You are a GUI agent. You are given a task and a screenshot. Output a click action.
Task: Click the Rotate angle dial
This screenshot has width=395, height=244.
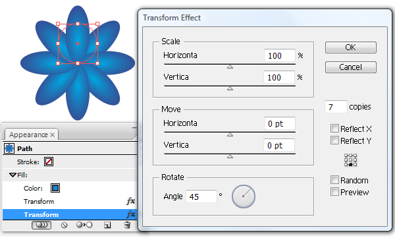click(x=244, y=197)
